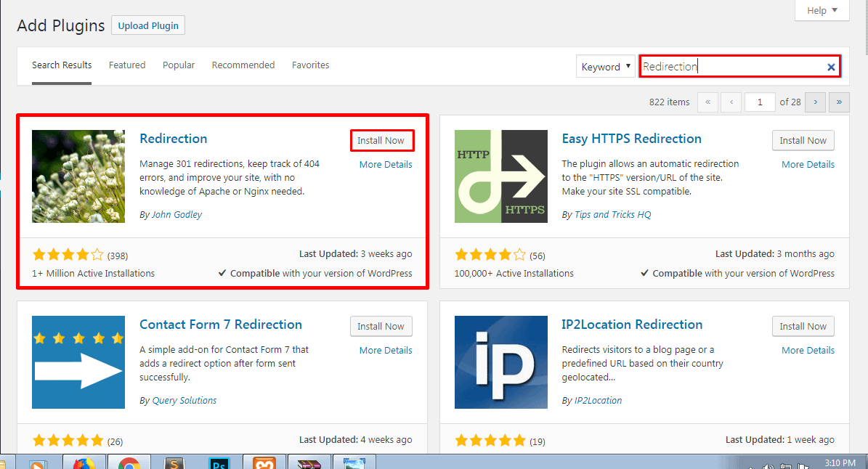Screen dimensions: 868x469
Task: Install the IP2Location Redirection plugin
Action: click(x=803, y=326)
